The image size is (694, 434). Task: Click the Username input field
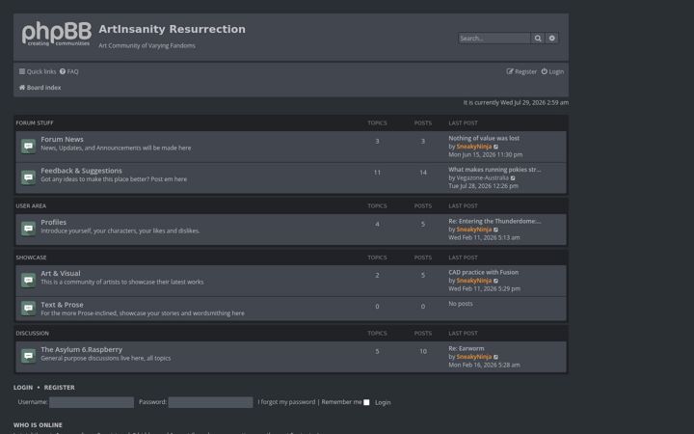pos(92,402)
